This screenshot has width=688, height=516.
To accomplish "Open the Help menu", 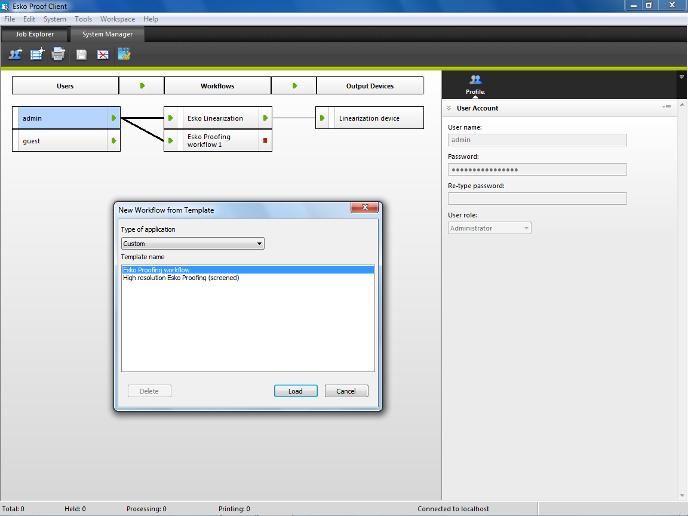I will click(150, 19).
